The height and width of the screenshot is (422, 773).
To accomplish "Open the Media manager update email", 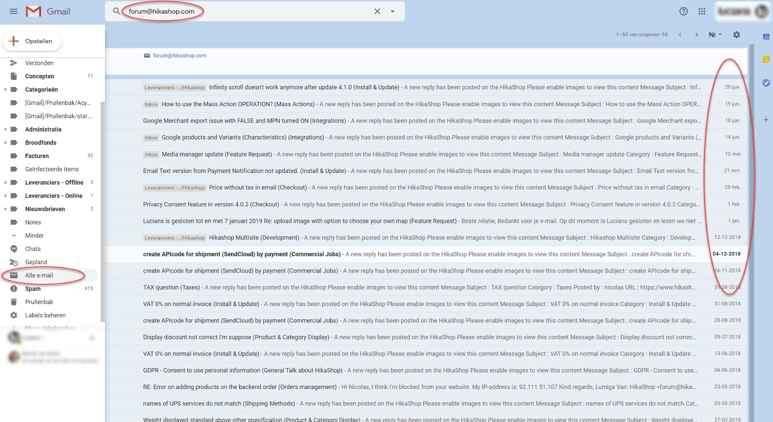I will tap(426, 154).
